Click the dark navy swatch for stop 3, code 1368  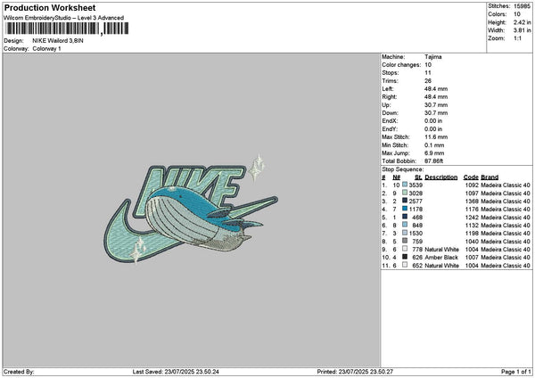[405, 201]
